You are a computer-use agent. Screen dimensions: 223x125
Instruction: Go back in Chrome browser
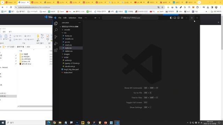2,7
